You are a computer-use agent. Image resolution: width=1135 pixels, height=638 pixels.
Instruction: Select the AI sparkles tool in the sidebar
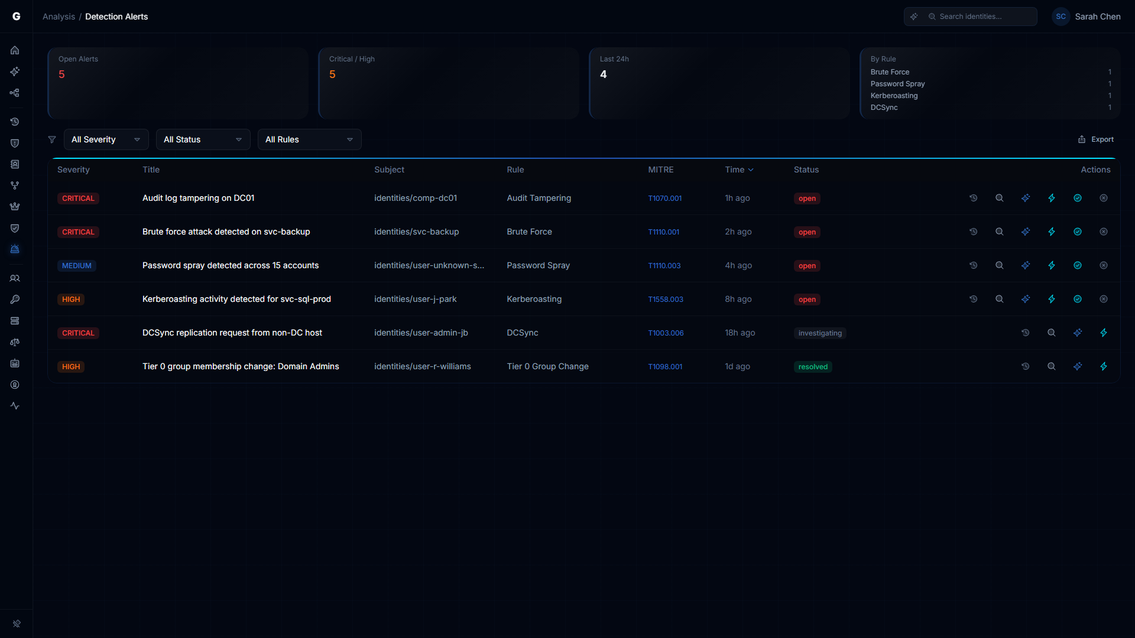tap(15, 71)
